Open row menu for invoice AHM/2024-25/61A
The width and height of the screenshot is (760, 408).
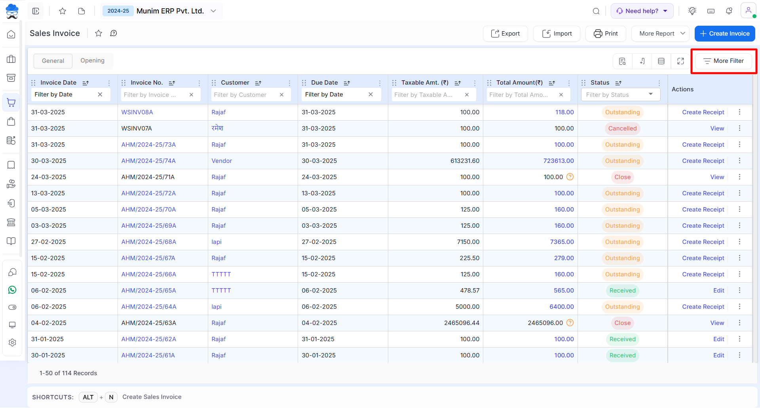(739, 355)
